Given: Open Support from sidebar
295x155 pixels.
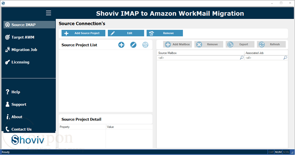Looking at the screenshot, I should pyautogui.click(x=19, y=105).
